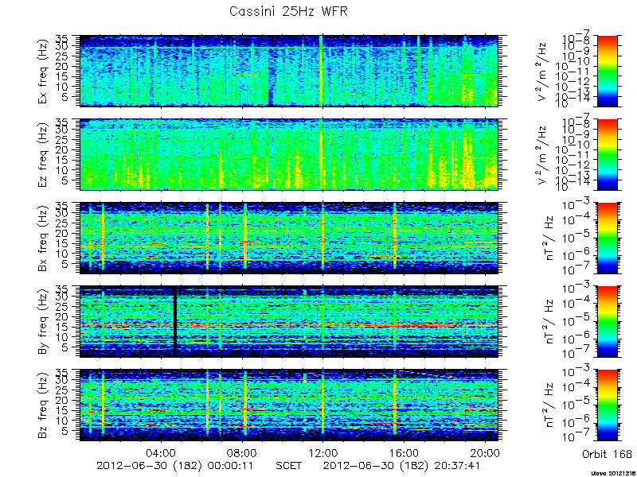Click the 'Ex freq (Hz)' axis label

point(43,71)
